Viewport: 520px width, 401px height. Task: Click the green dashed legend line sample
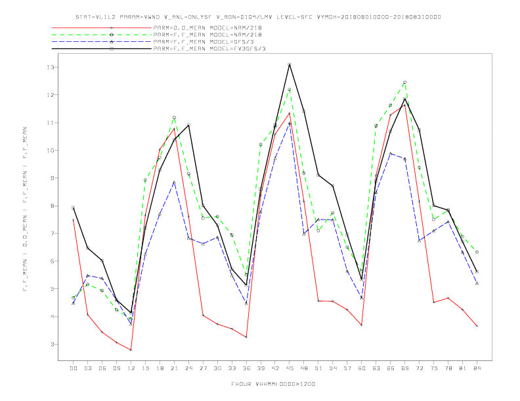(x=102, y=35)
